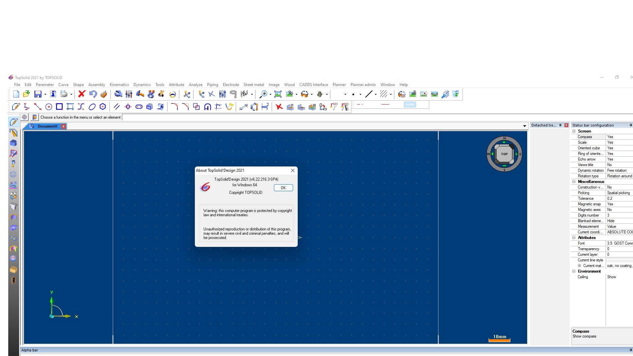Pin the Detached tree panel
The width and height of the screenshot is (633, 356).
(560, 125)
